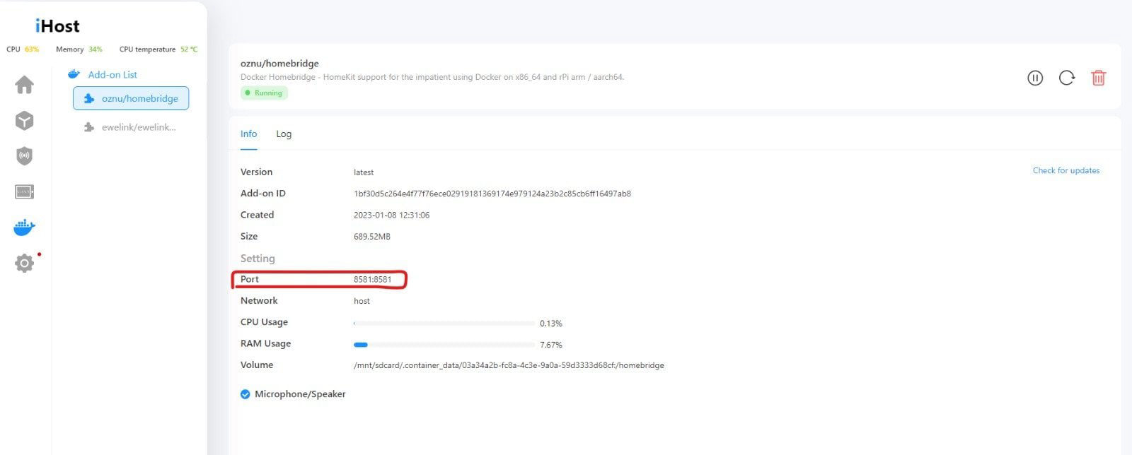The width and height of the screenshot is (1132, 455).
Task: Select oznu/homebridge in the add-on list
Action: (x=131, y=98)
